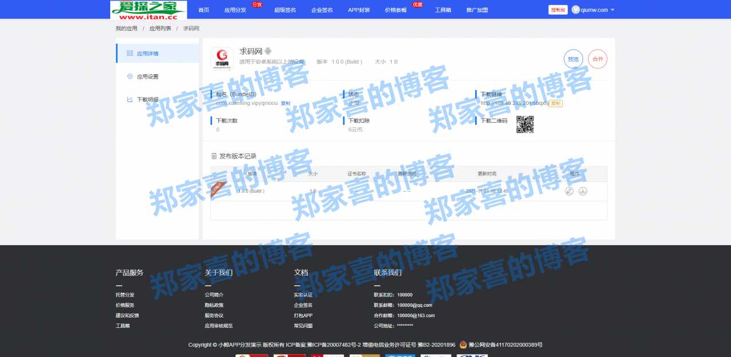Click the police badge icon in the footer
Screen dimensions: 731x357
[x=463, y=345]
